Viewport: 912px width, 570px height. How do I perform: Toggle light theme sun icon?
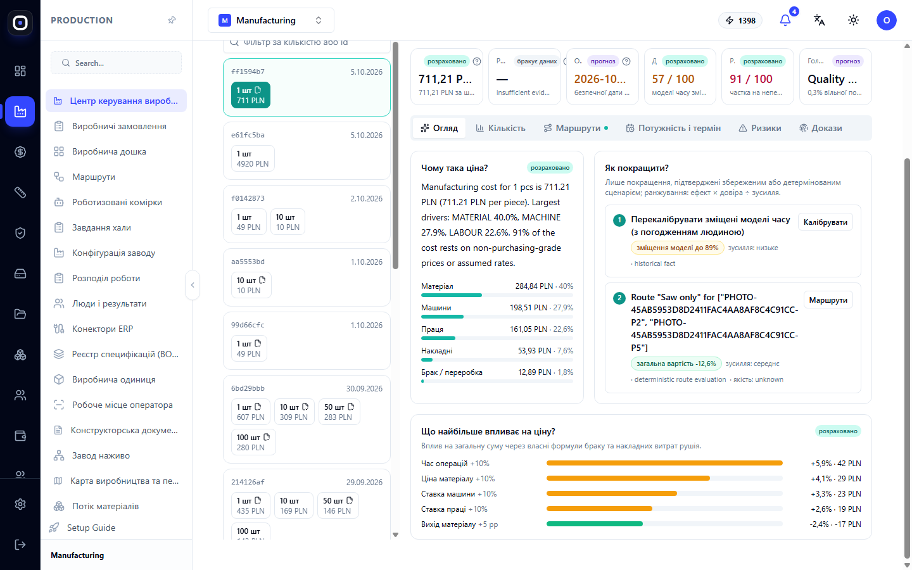click(853, 20)
